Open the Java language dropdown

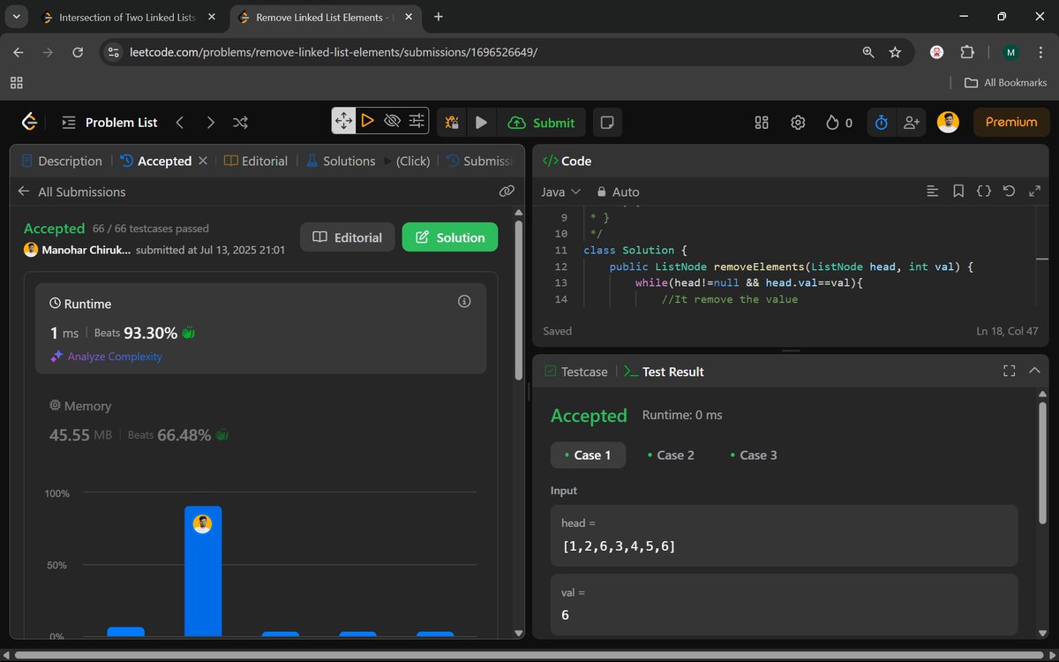(x=560, y=192)
